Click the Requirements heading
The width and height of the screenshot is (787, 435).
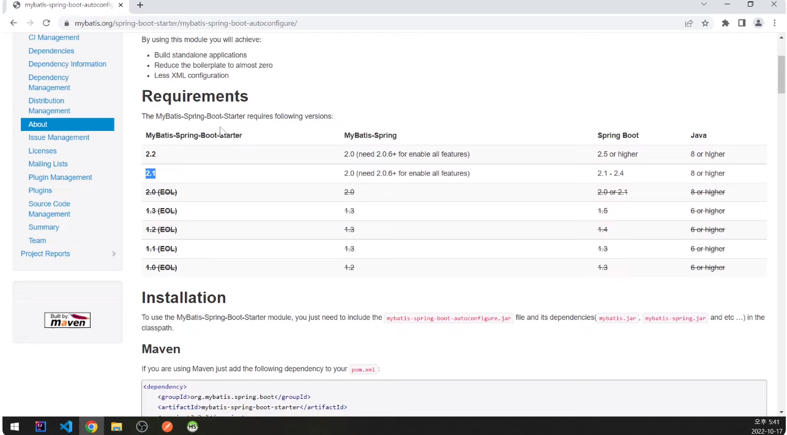pos(195,97)
